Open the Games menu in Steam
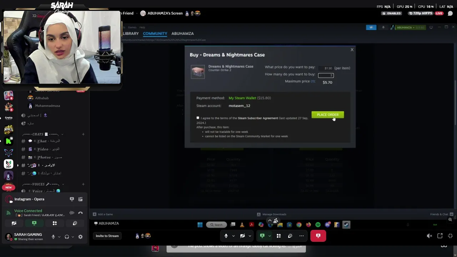This screenshot has width=457, height=257. pos(132,27)
